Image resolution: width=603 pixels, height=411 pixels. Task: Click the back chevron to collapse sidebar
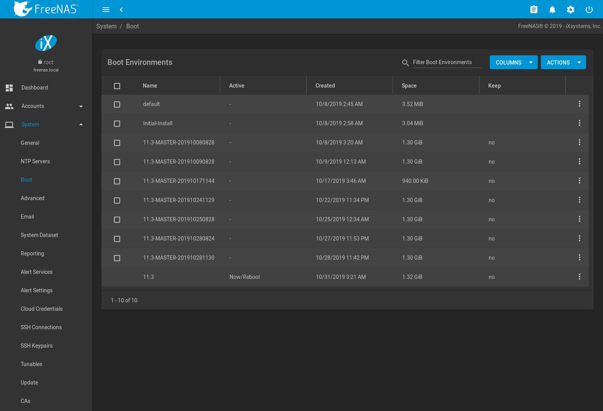tap(121, 10)
